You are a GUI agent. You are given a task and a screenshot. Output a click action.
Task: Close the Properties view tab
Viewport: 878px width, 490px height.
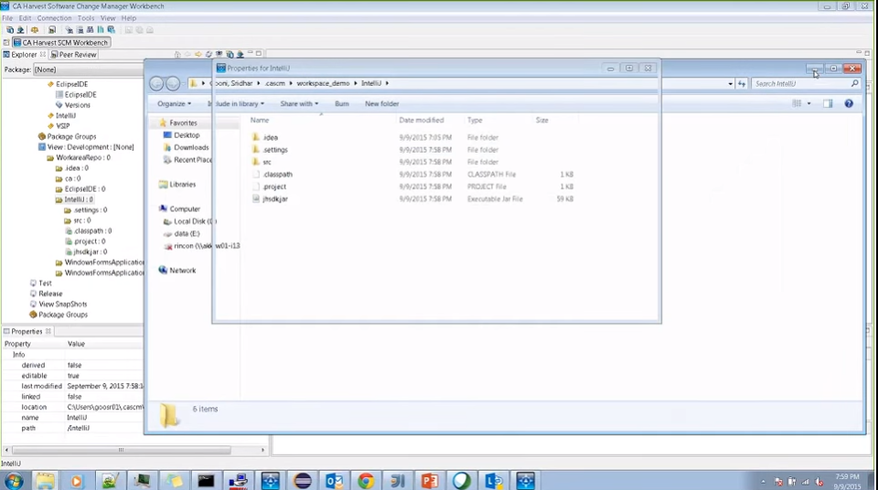[x=48, y=331]
